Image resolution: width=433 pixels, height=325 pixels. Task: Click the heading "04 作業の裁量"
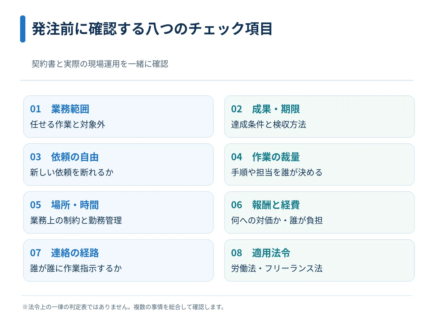(x=265, y=157)
